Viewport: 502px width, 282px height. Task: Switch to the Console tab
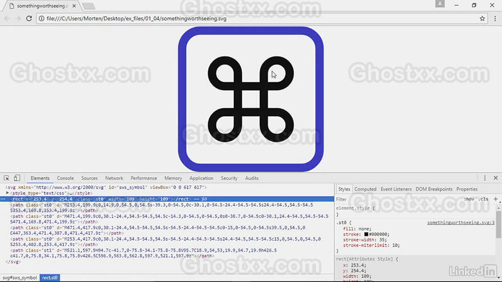(65, 178)
